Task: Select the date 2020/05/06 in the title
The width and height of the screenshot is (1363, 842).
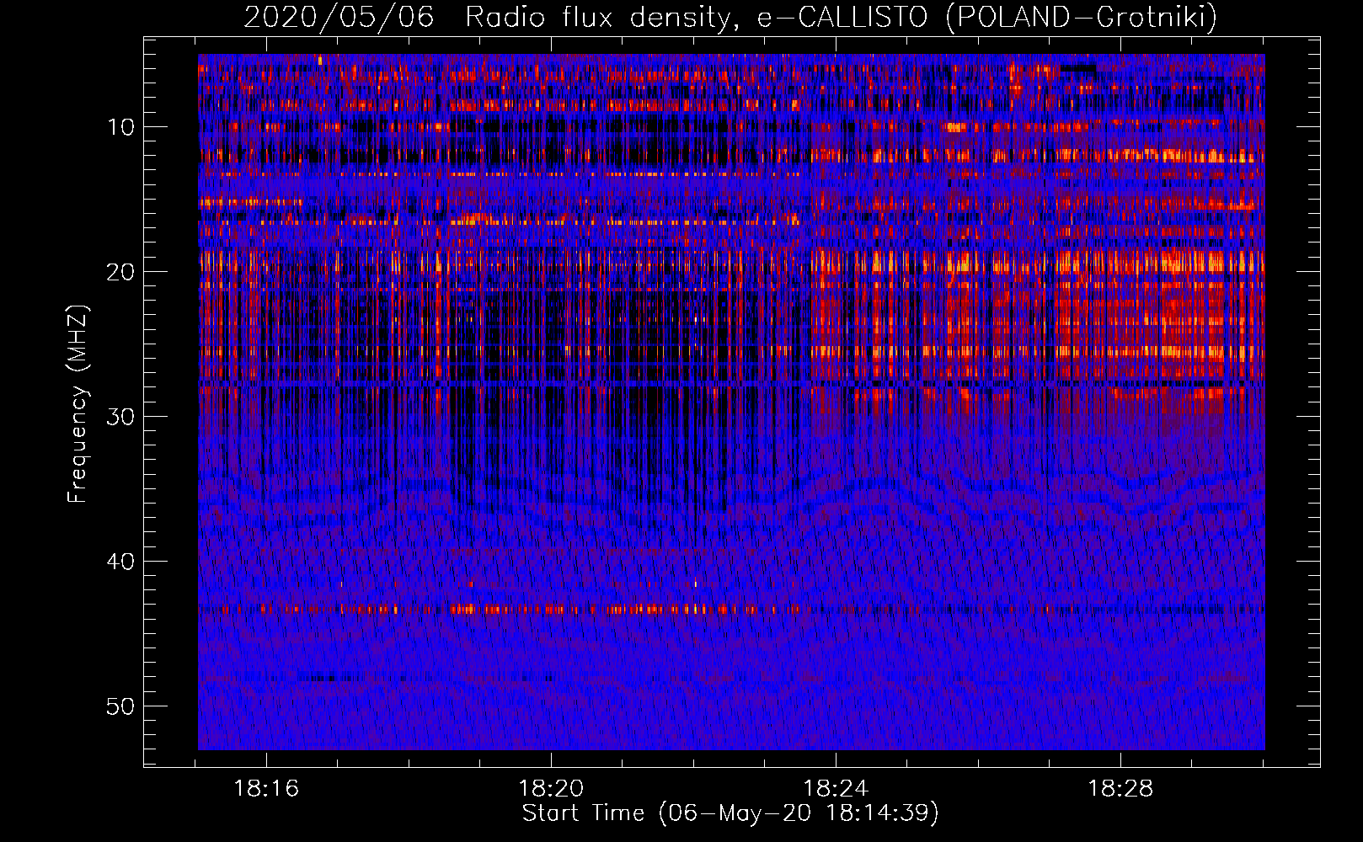Action: click(x=339, y=17)
